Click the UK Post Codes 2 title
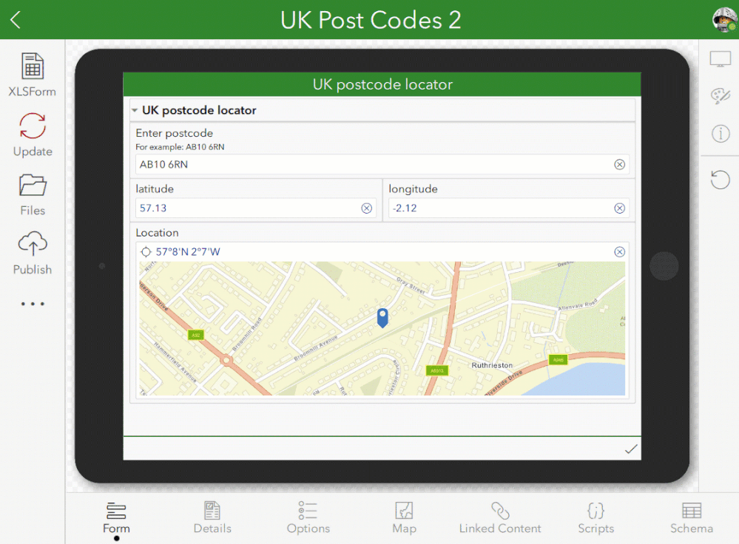 coord(371,20)
